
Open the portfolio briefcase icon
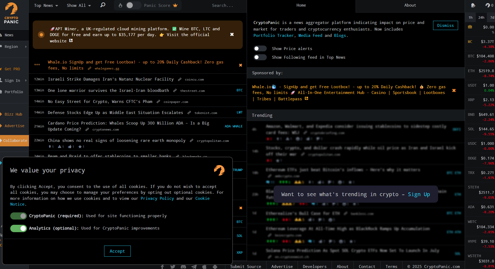tap(470, 27)
